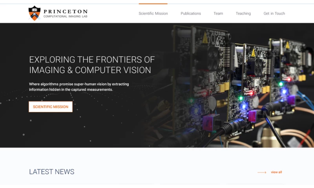
Task: Click the Princeton shield logo icon
Action: click(x=35, y=13)
